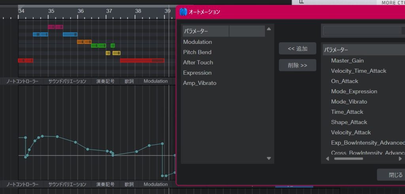The height and width of the screenshot is (194, 405).
Task: Select Amp_Vibrato in the left parameter list
Action: [x=200, y=83]
